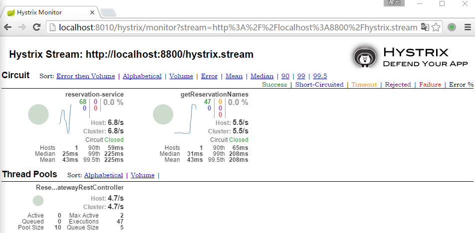Click the browser forward arrow
Screen dimensions: 475x233
coord(22,27)
